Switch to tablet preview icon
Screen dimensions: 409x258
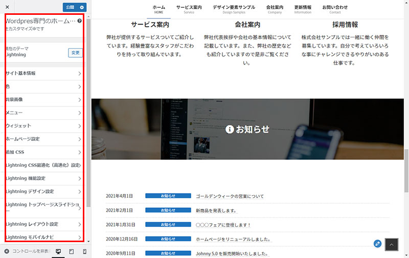72,252
